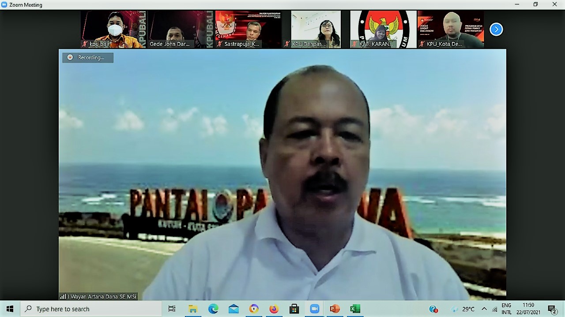Open the ENG INTL language switcher
This screenshot has width=565, height=317.
click(506, 309)
